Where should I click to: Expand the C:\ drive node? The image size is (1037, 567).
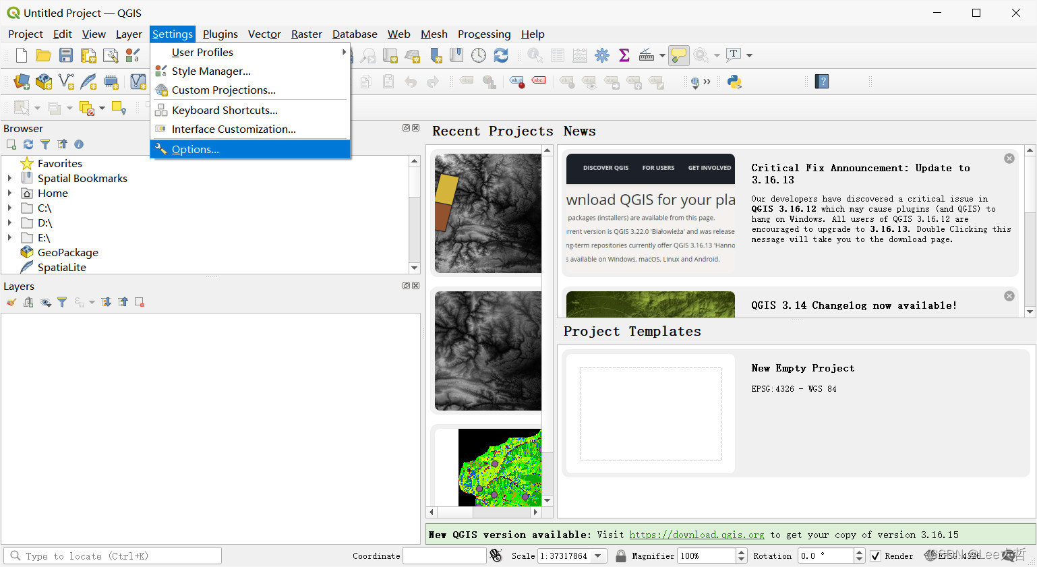tap(9, 208)
